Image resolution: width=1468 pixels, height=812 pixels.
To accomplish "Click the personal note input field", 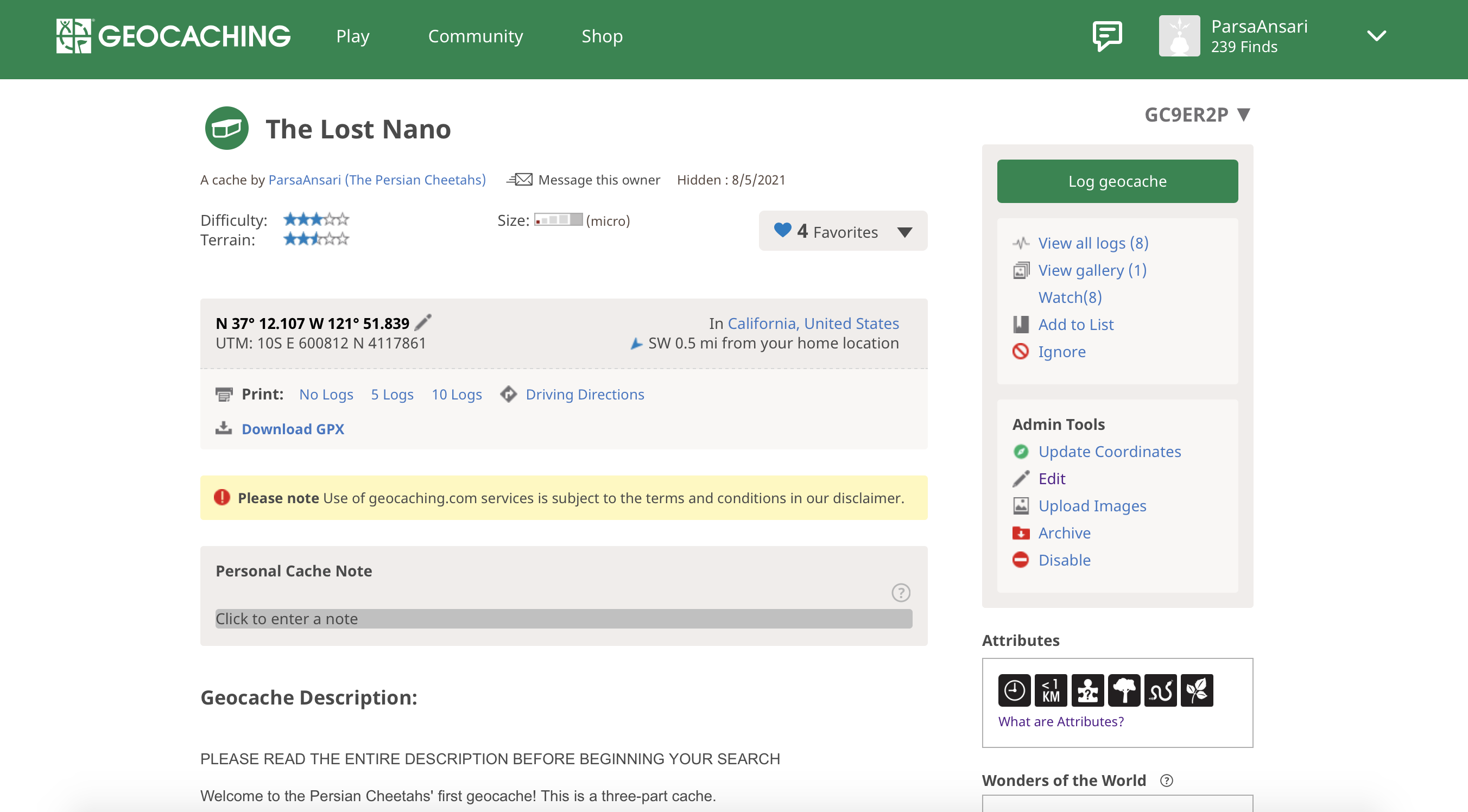I will click(563, 618).
